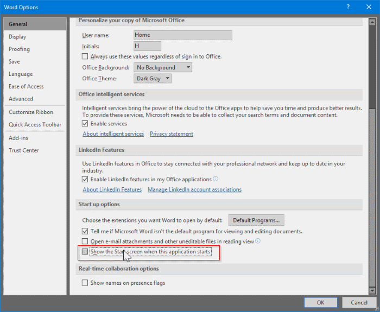Click the 'Choose the extensions you want Word' text
The width and height of the screenshot is (380, 312).
pos(152,220)
